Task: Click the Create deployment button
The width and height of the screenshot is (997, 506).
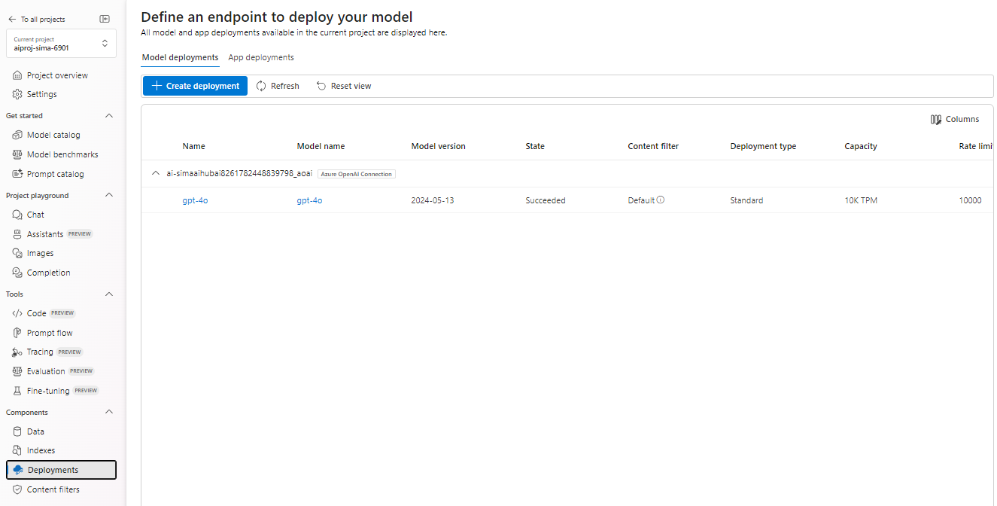Action: 195,86
